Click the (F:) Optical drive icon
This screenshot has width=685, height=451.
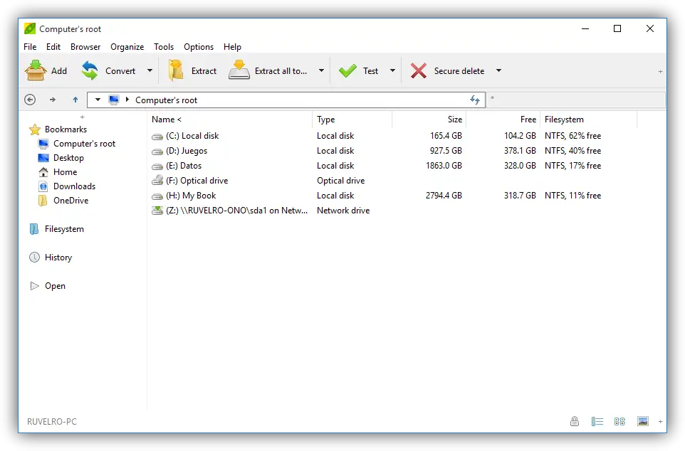(x=157, y=180)
